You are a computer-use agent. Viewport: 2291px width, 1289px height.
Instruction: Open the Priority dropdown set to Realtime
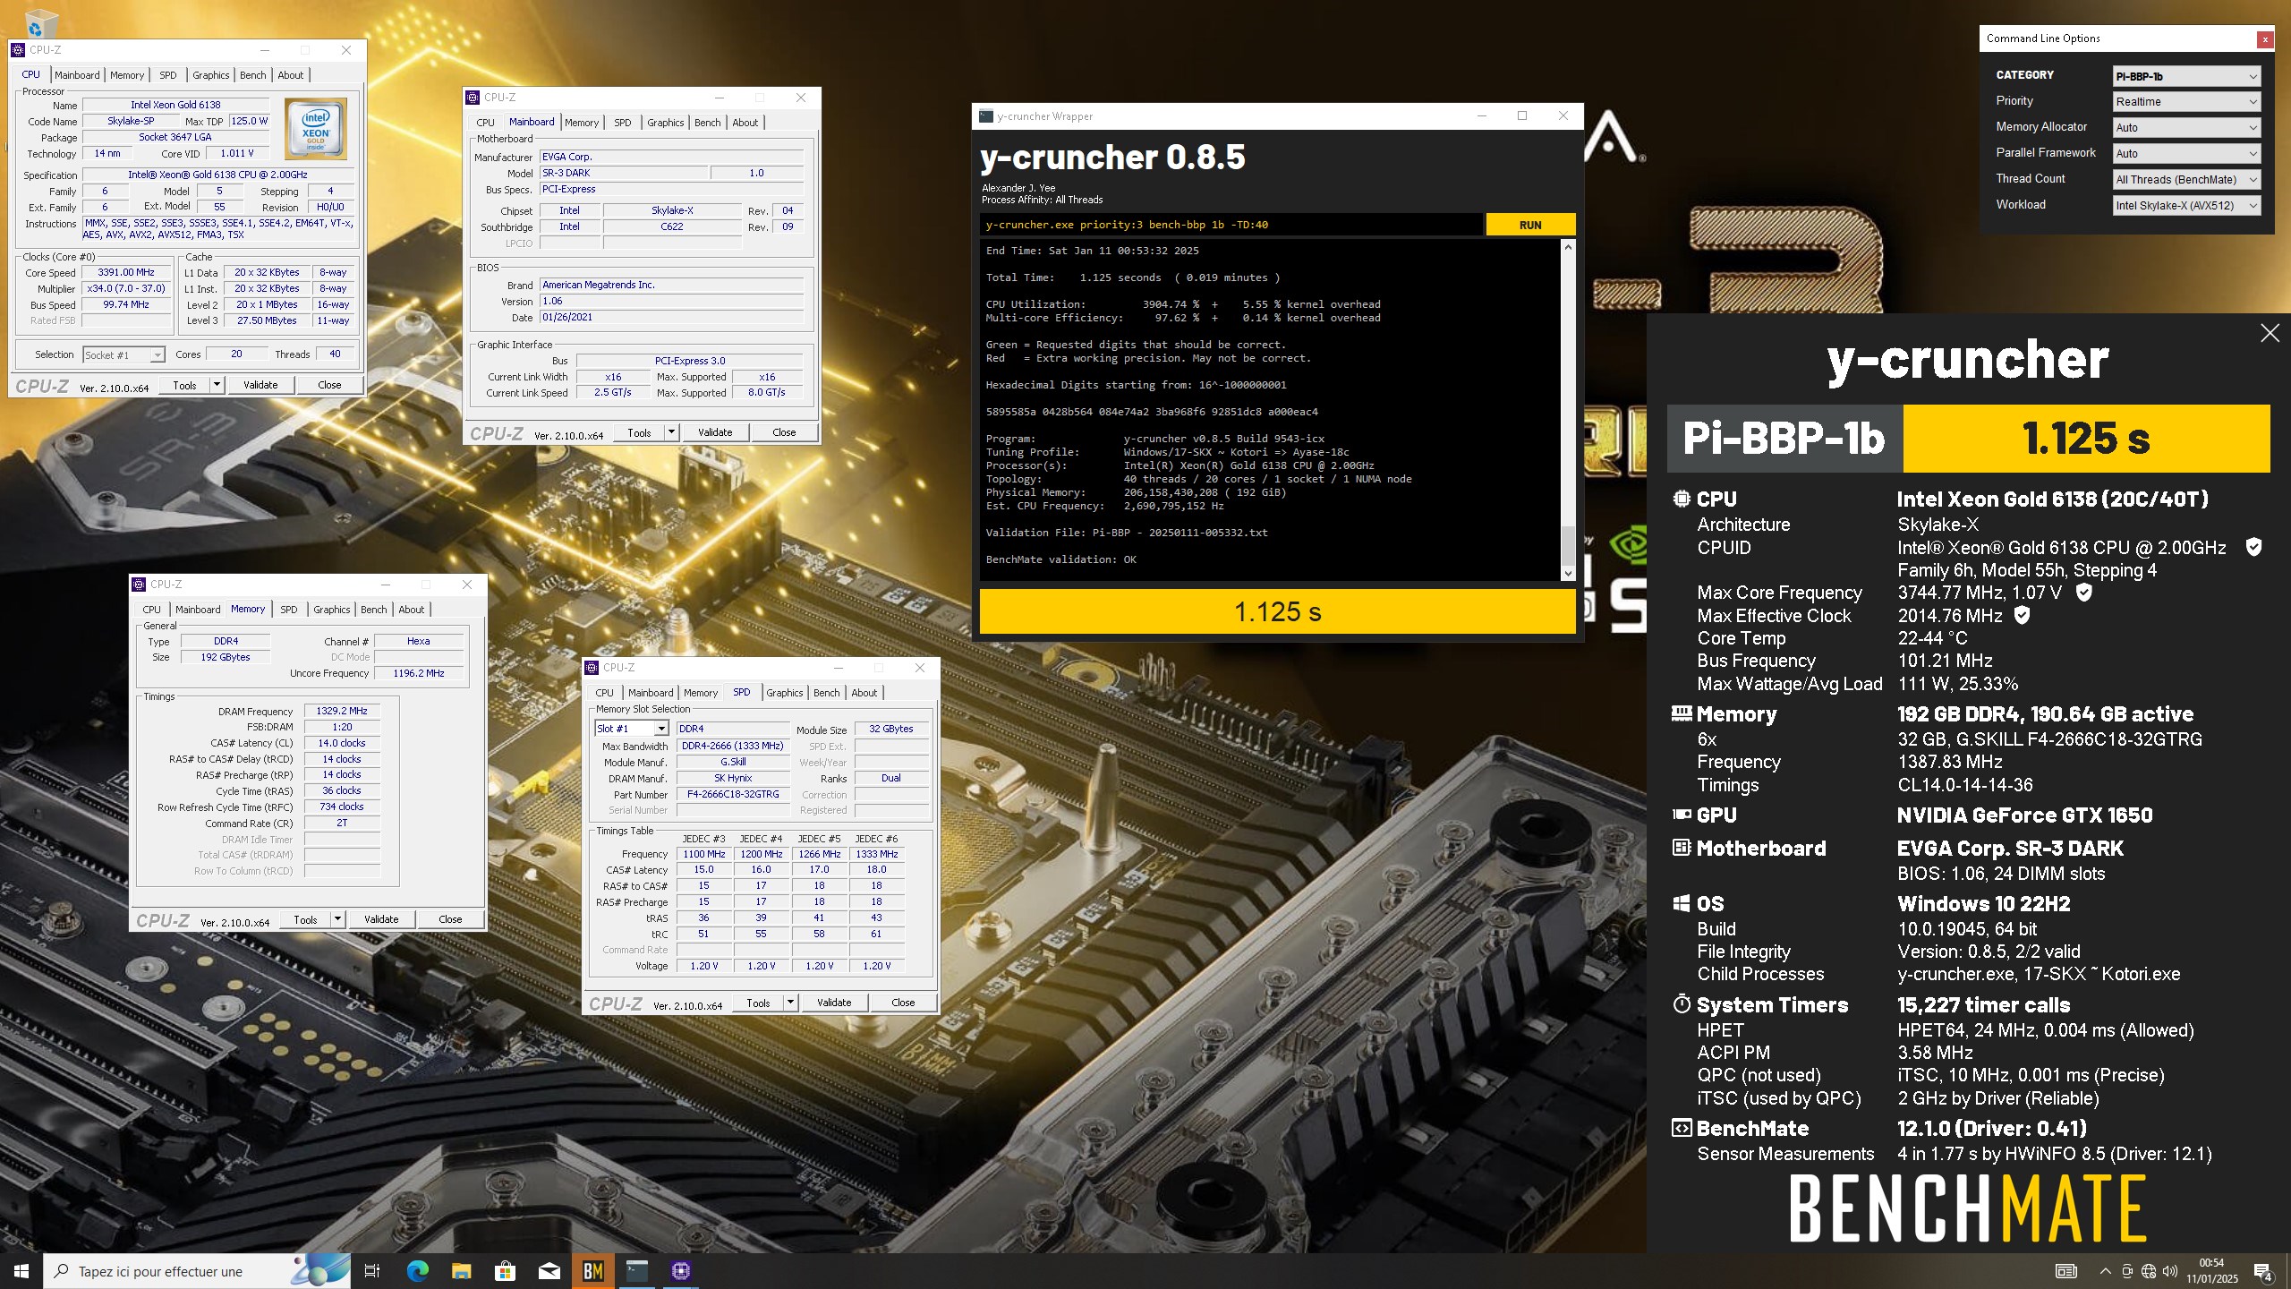(2186, 102)
